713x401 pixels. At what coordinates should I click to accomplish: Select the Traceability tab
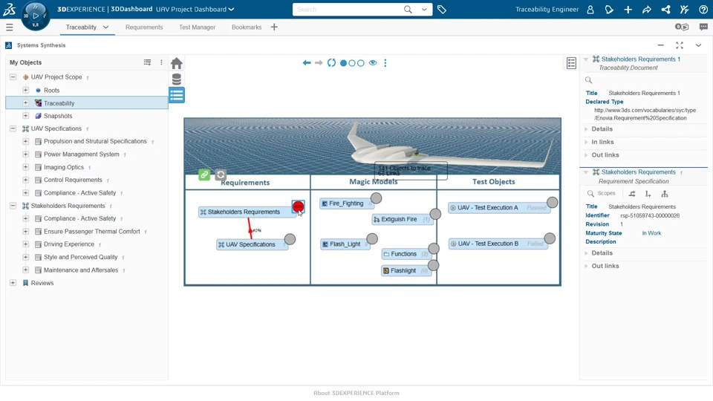[81, 27]
